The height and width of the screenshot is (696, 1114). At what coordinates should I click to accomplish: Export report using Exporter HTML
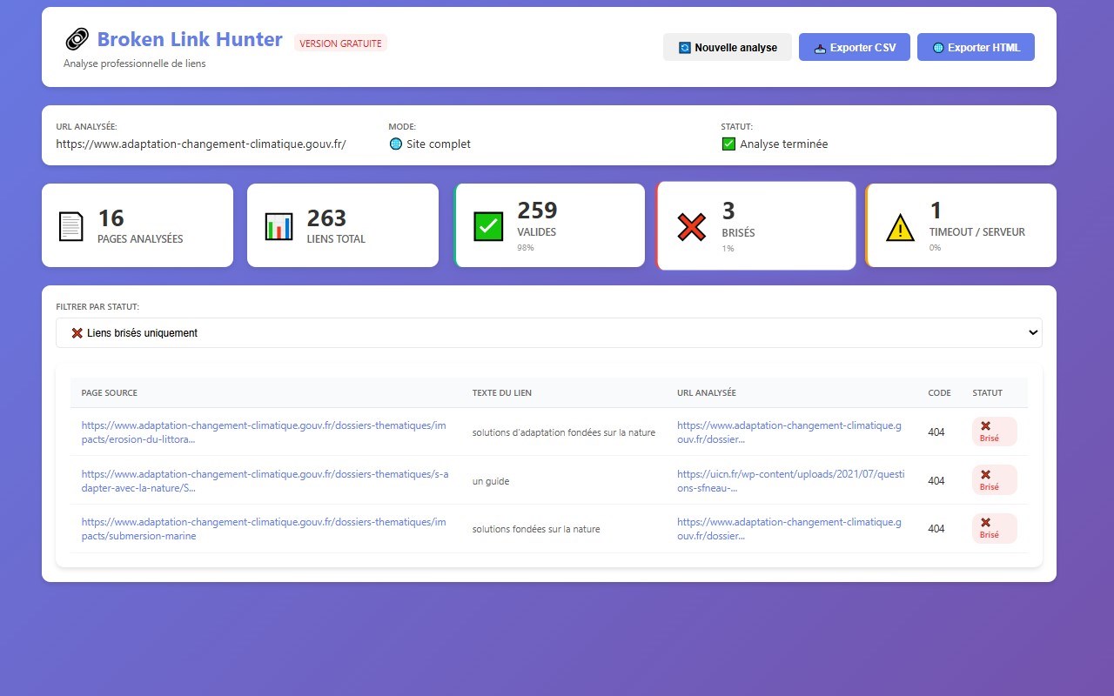pos(976,47)
